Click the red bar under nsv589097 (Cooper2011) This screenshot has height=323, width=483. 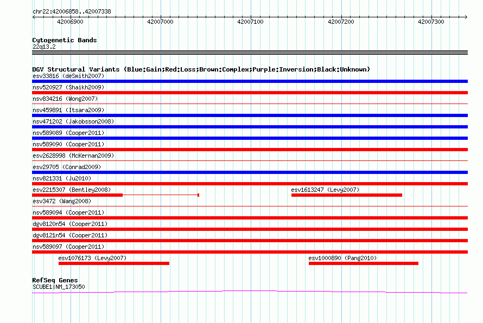(250, 252)
